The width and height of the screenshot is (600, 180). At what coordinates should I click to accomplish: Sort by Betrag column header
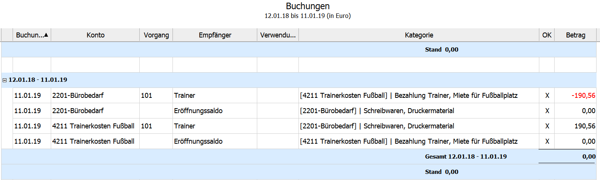(x=575, y=35)
